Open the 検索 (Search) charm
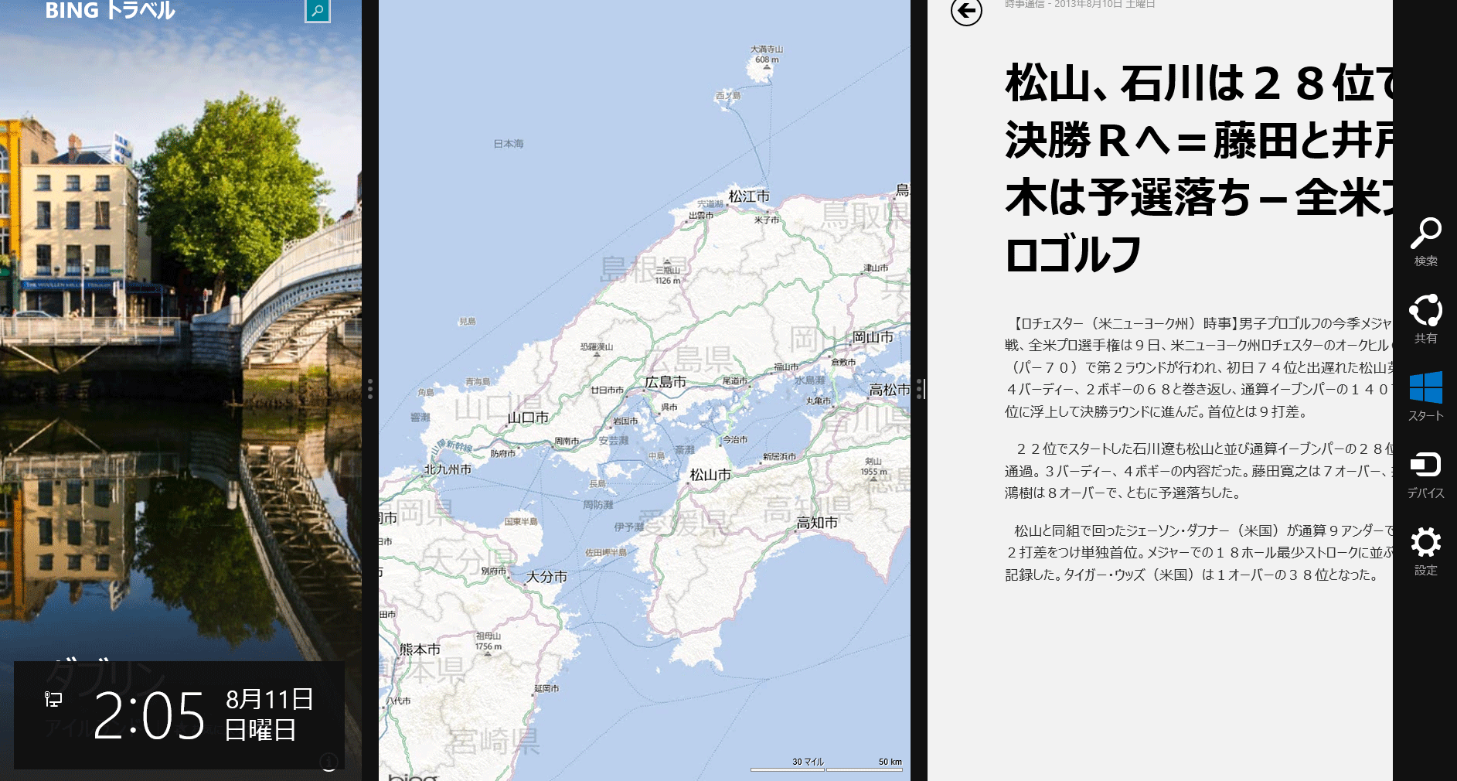Image resolution: width=1457 pixels, height=781 pixels. click(1425, 242)
